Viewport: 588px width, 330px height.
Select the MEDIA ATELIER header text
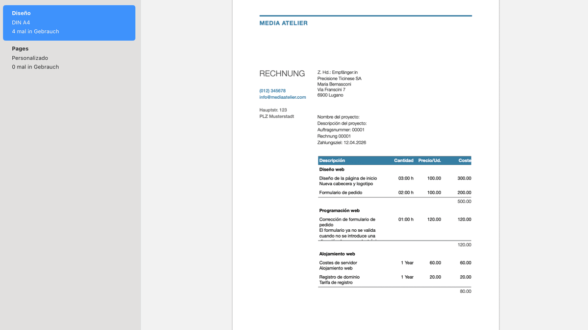point(284,22)
